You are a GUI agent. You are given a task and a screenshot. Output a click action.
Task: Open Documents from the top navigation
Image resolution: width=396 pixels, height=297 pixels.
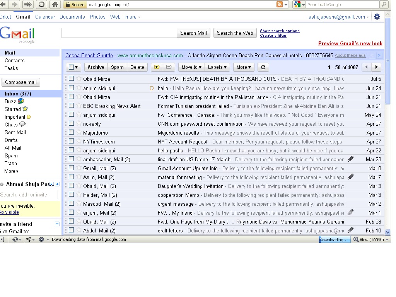72,17
